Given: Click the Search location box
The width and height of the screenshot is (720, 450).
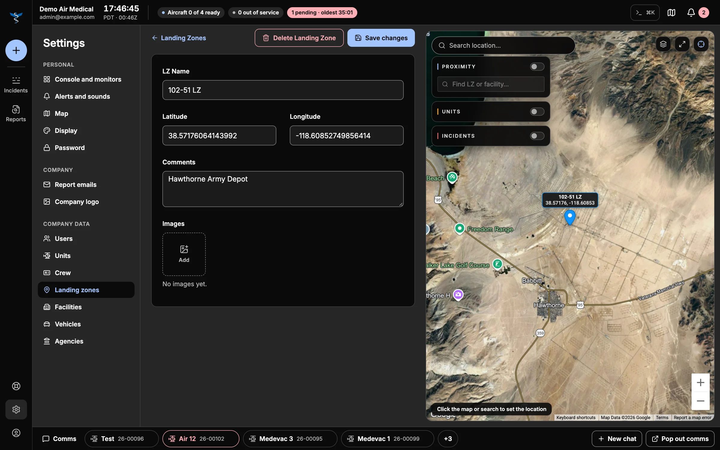Looking at the screenshot, I should point(503,46).
